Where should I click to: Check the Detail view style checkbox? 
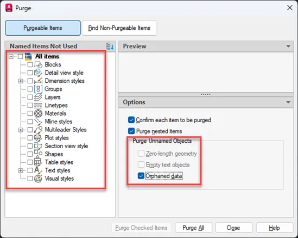30,72
